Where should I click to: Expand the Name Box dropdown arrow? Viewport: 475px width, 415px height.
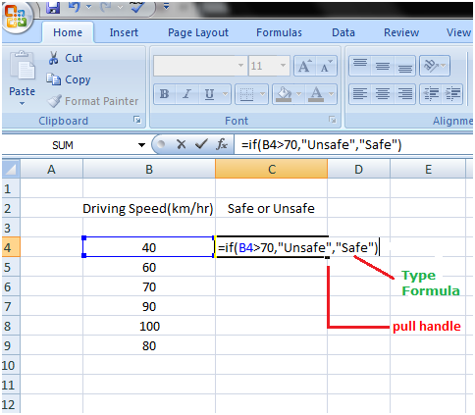pyautogui.click(x=141, y=145)
